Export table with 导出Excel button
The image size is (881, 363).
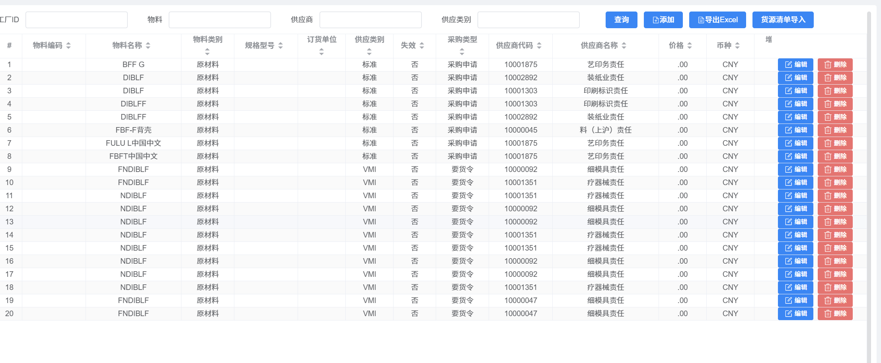click(717, 20)
